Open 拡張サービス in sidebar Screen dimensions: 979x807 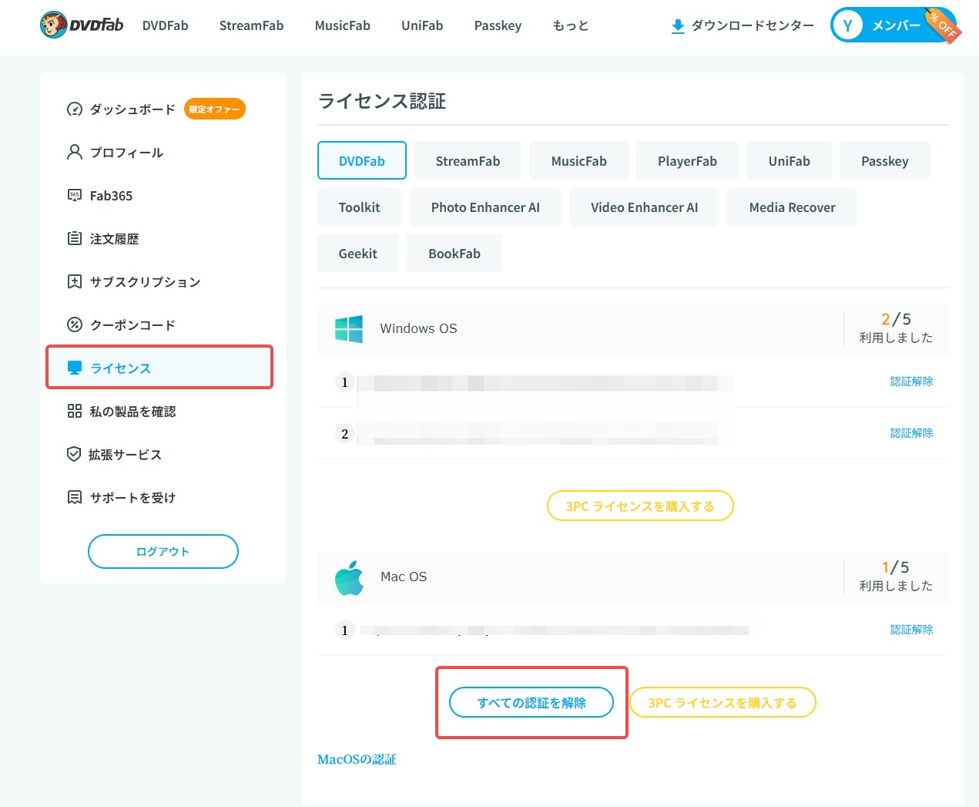click(125, 455)
